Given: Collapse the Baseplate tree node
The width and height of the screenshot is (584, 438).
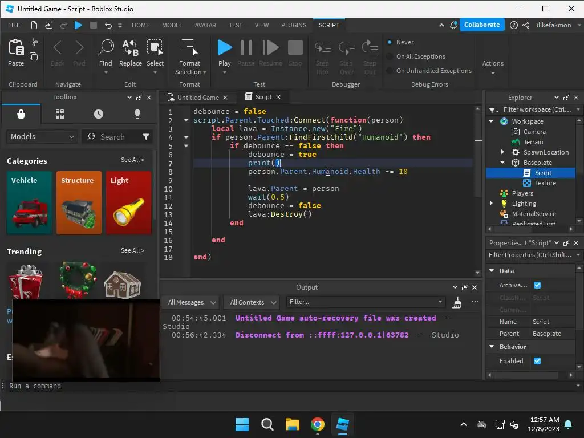Looking at the screenshot, I should pos(502,163).
